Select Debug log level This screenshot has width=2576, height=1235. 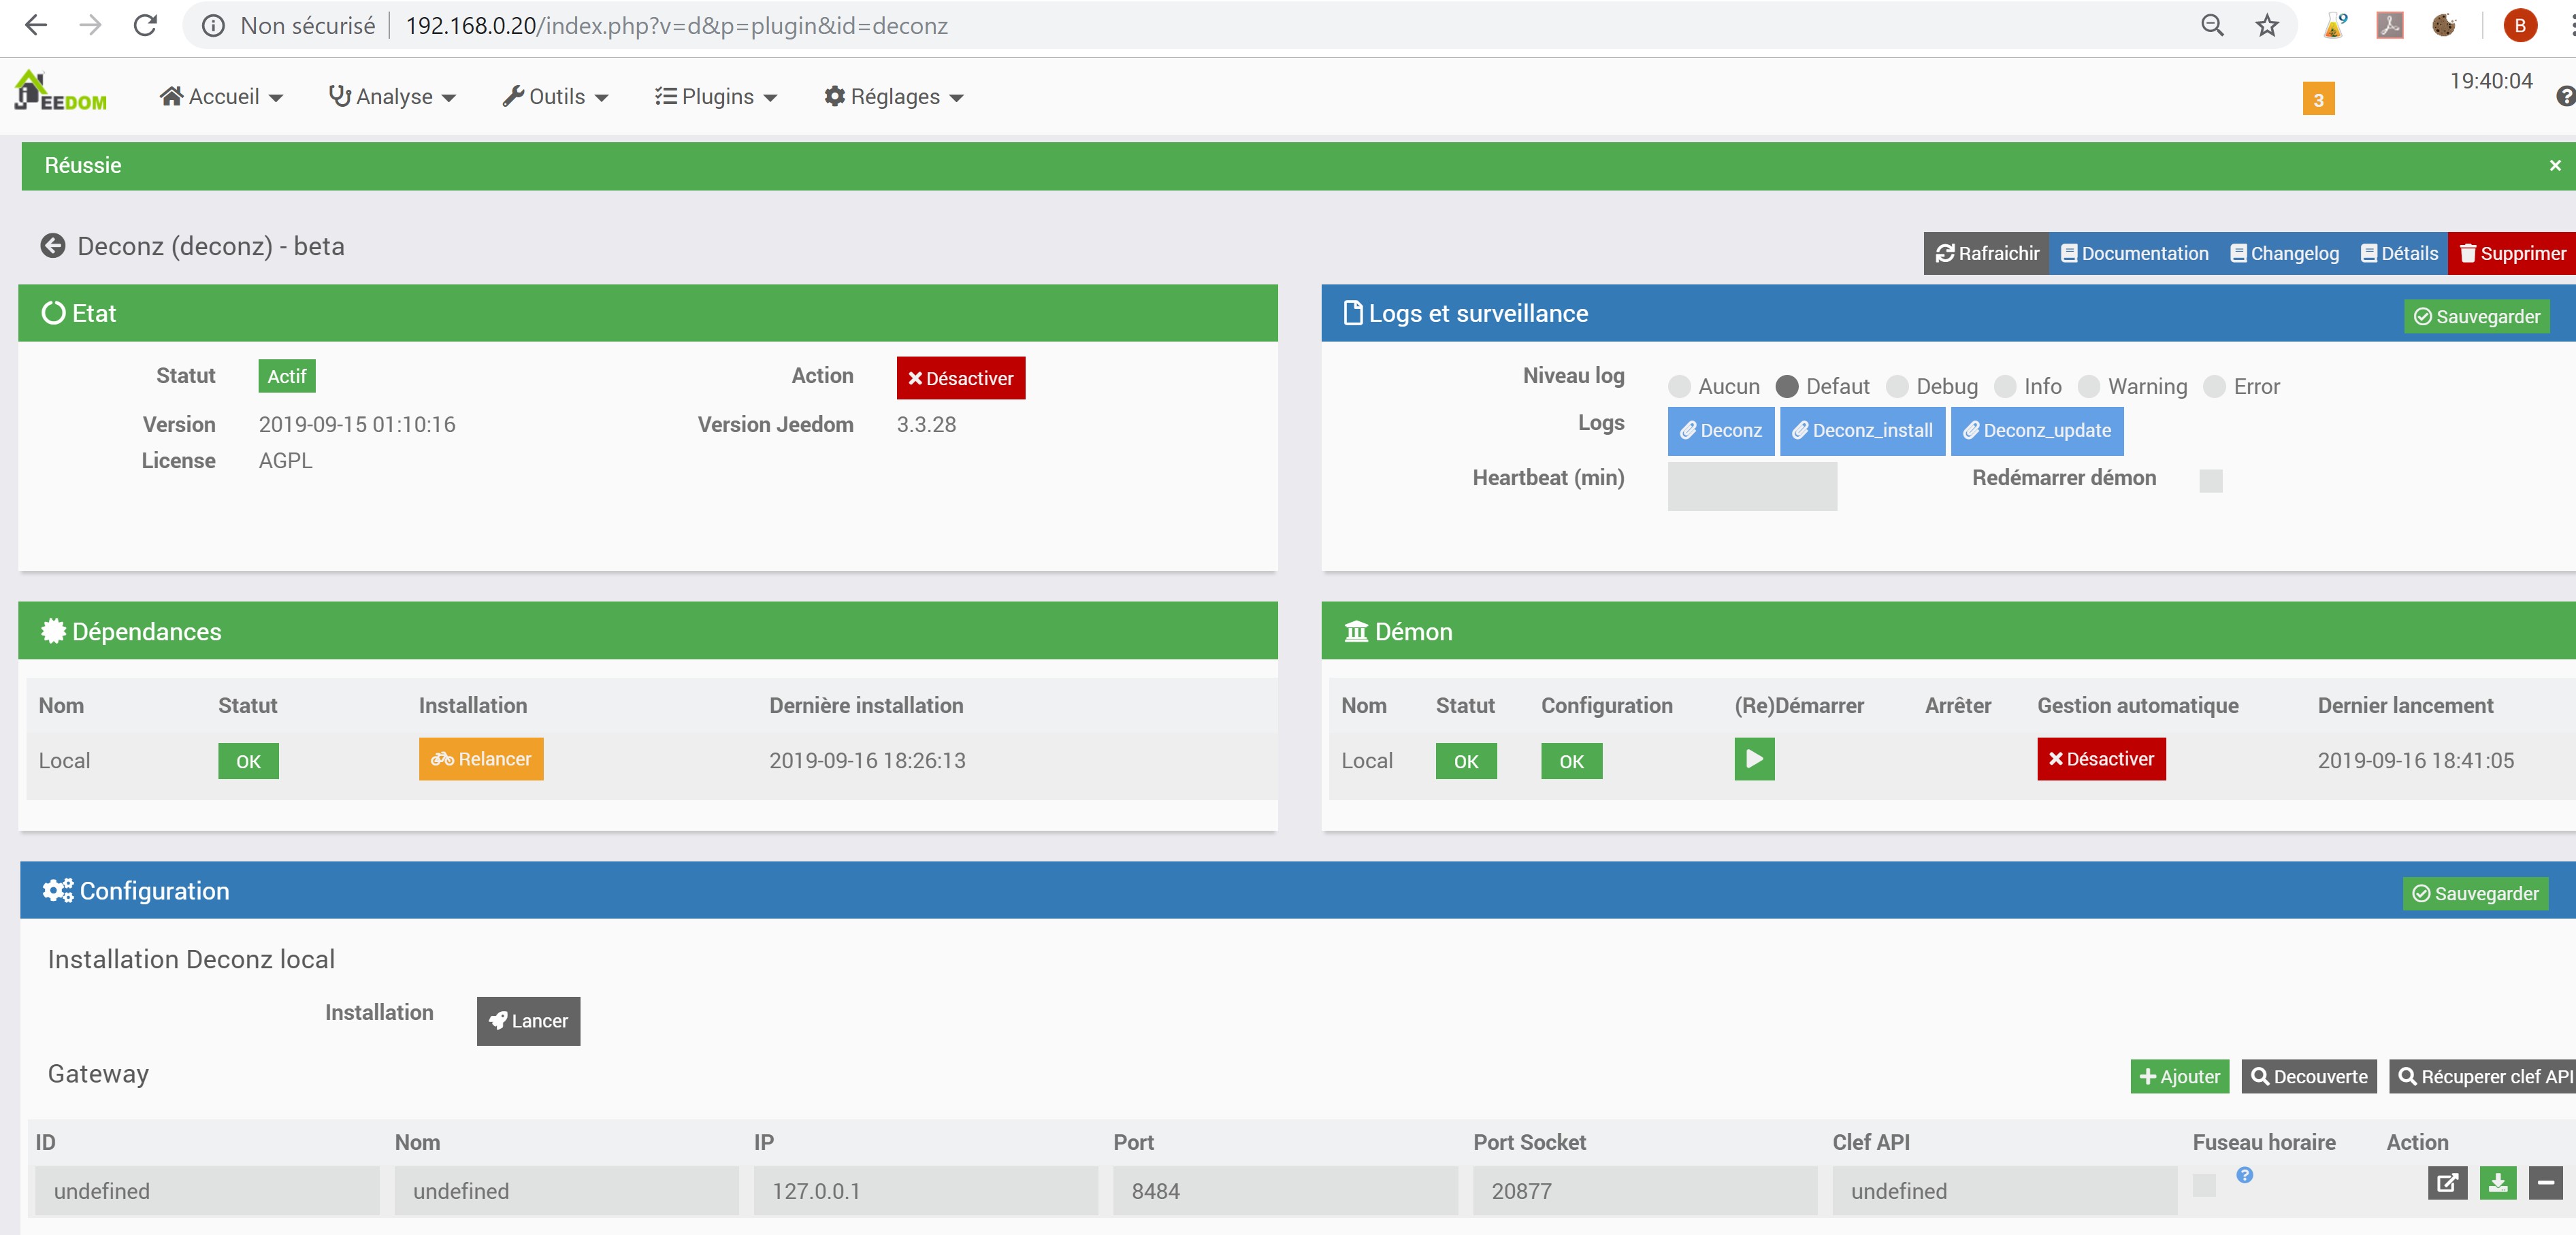pyautogui.click(x=1897, y=386)
